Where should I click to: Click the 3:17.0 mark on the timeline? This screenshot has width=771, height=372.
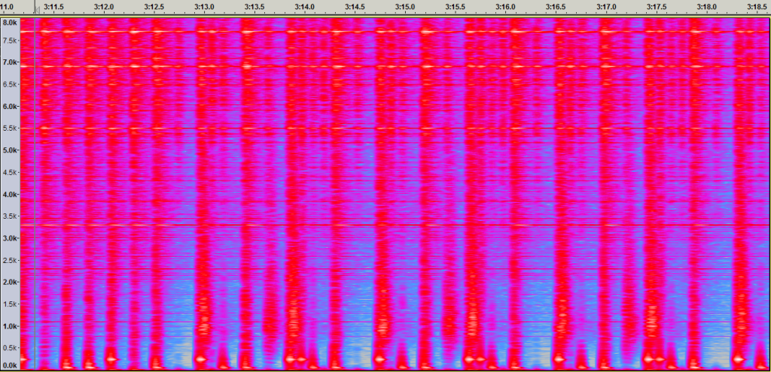pos(606,6)
